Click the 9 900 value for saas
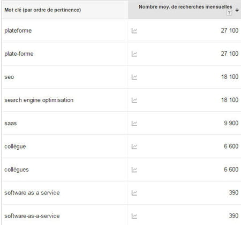This screenshot has height=225, width=241. coord(231,123)
